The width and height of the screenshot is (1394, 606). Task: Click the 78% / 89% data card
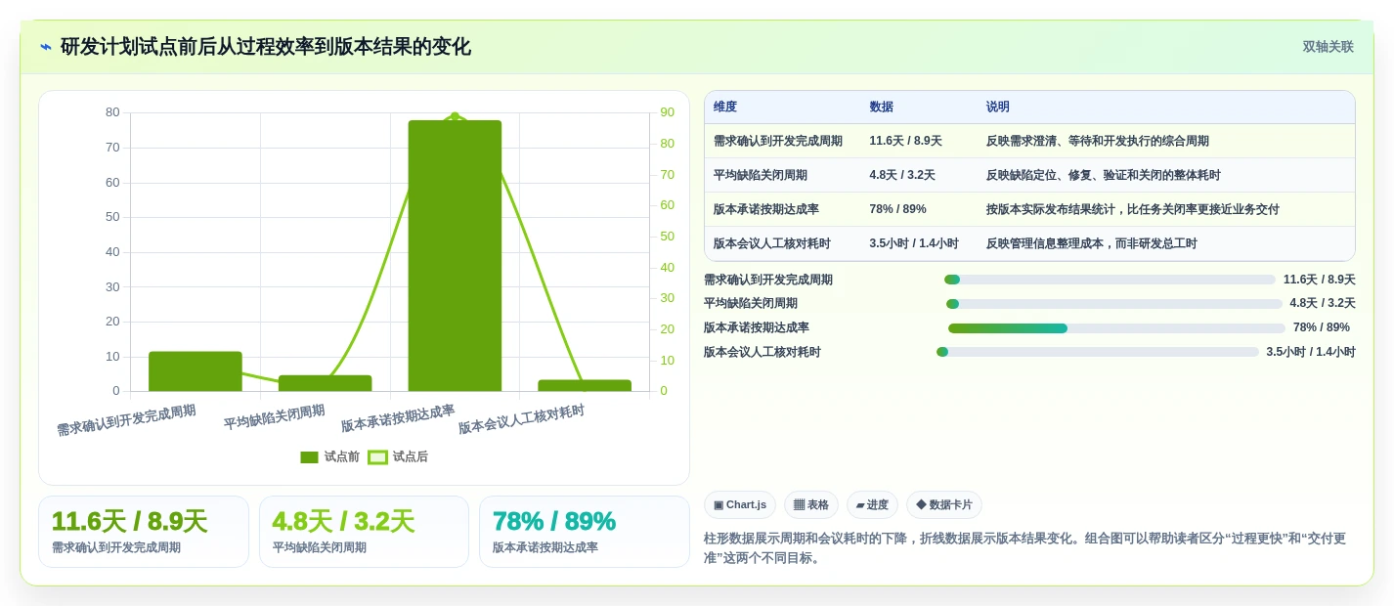point(585,532)
